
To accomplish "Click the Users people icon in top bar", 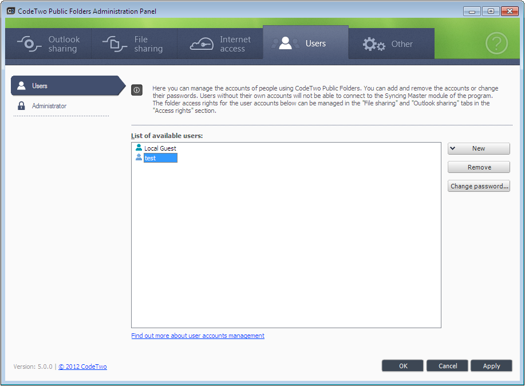I will 285,43.
